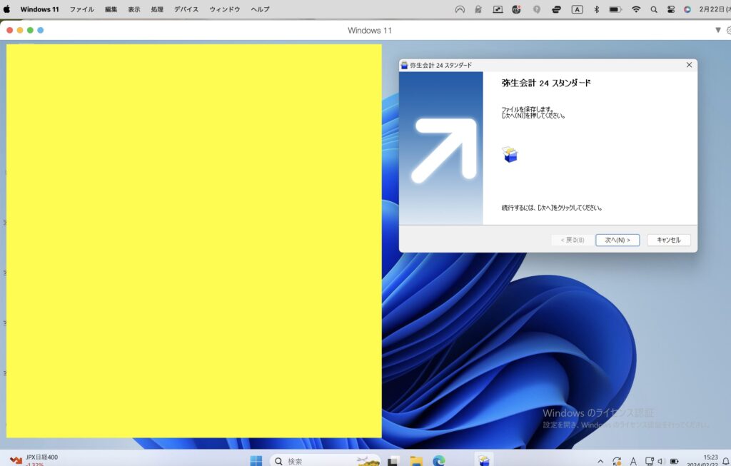
Task: Open Task View from the taskbar
Action: [x=393, y=461]
